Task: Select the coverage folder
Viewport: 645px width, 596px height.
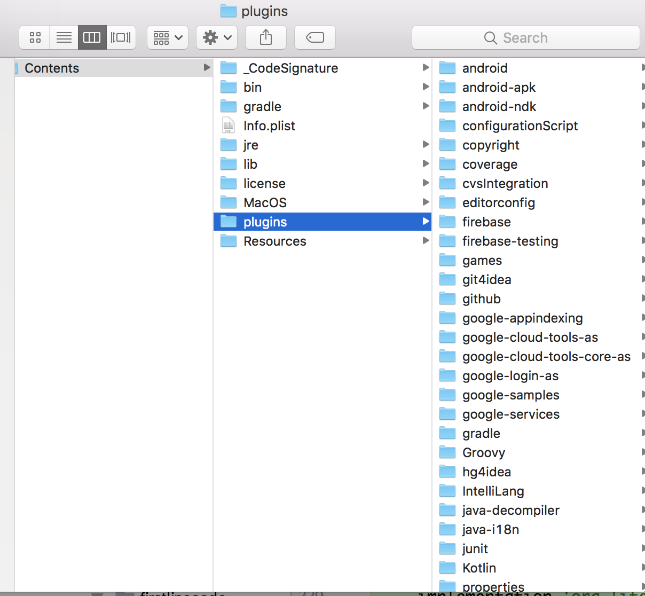Action: 539,164
